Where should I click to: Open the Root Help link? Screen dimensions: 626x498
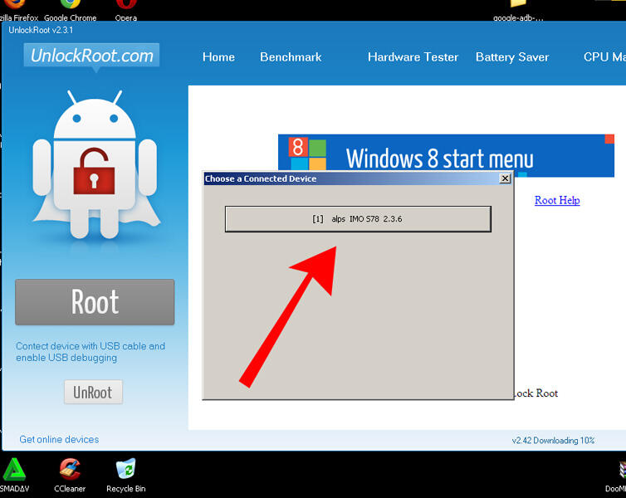point(557,200)
